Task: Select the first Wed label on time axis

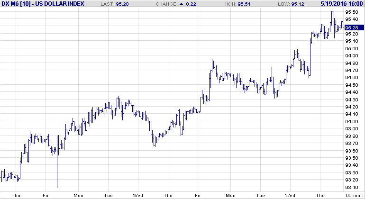Action: [x=138, y=195]
